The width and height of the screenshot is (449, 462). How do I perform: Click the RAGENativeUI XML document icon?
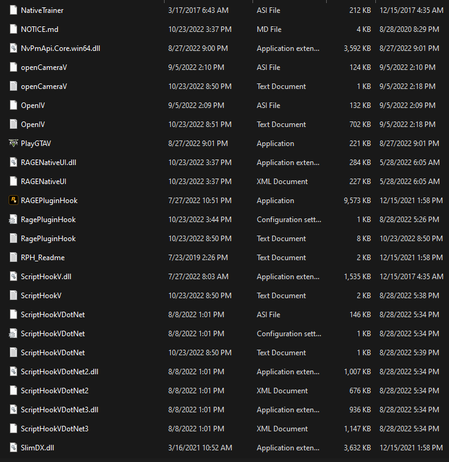(14, 181)
